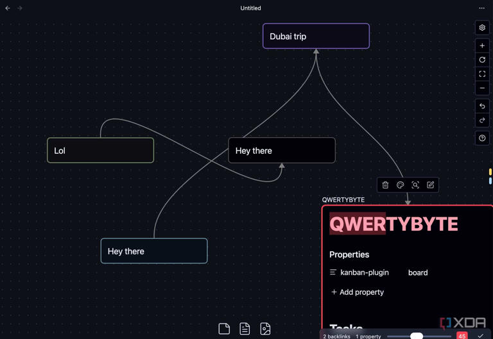
Task: Click the kanban-plugin property name
Action: (365, 272)
